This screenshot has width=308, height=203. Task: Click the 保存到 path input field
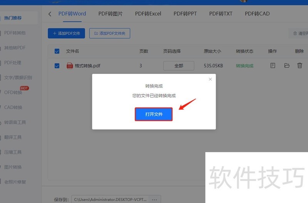110,200
